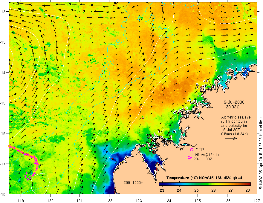Viewport: 263px width, 203px height.
Task: Click the orange drifter start marker at left edge
Action: click(x=9, y=146)
